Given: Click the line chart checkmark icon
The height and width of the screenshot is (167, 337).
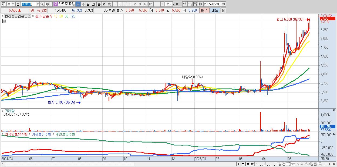Looking at the screenshot, I should click(x=190, y=4).
